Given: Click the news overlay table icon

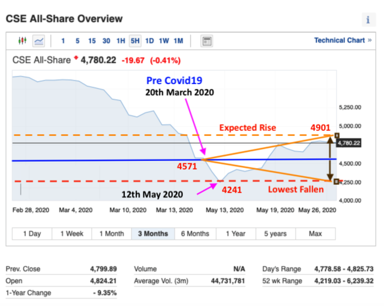Looking at the screenshot, I should point(207,41).
